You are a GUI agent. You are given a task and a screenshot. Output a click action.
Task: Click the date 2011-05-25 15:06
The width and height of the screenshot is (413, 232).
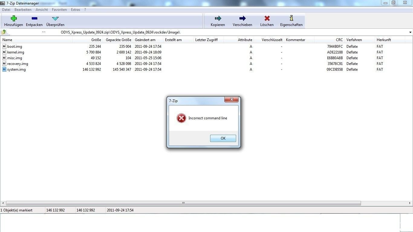148,58
